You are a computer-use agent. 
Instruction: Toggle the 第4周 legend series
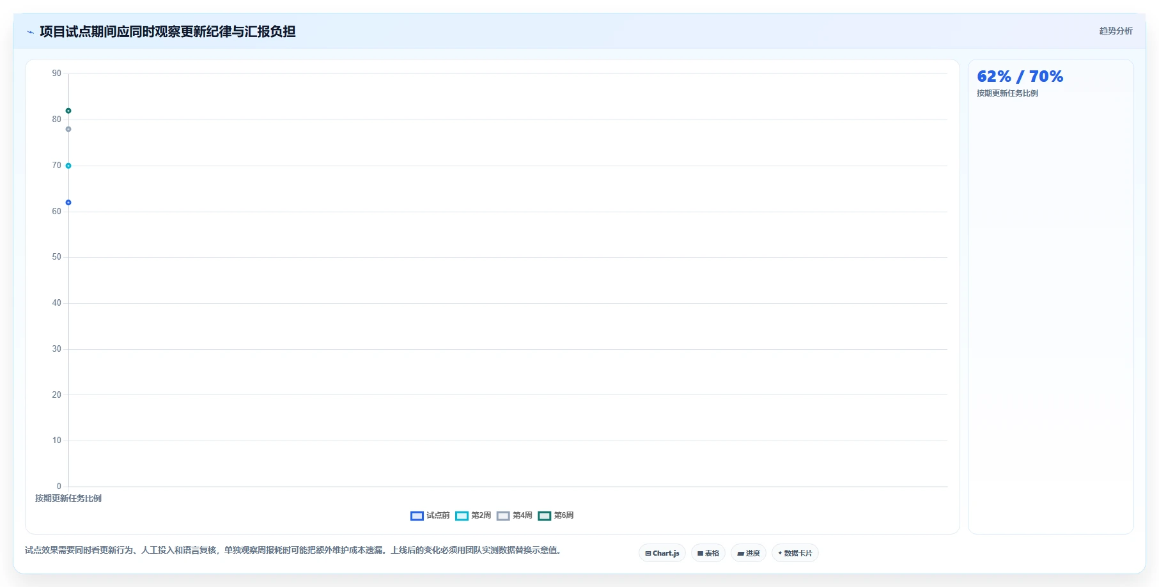coord(515,515)
